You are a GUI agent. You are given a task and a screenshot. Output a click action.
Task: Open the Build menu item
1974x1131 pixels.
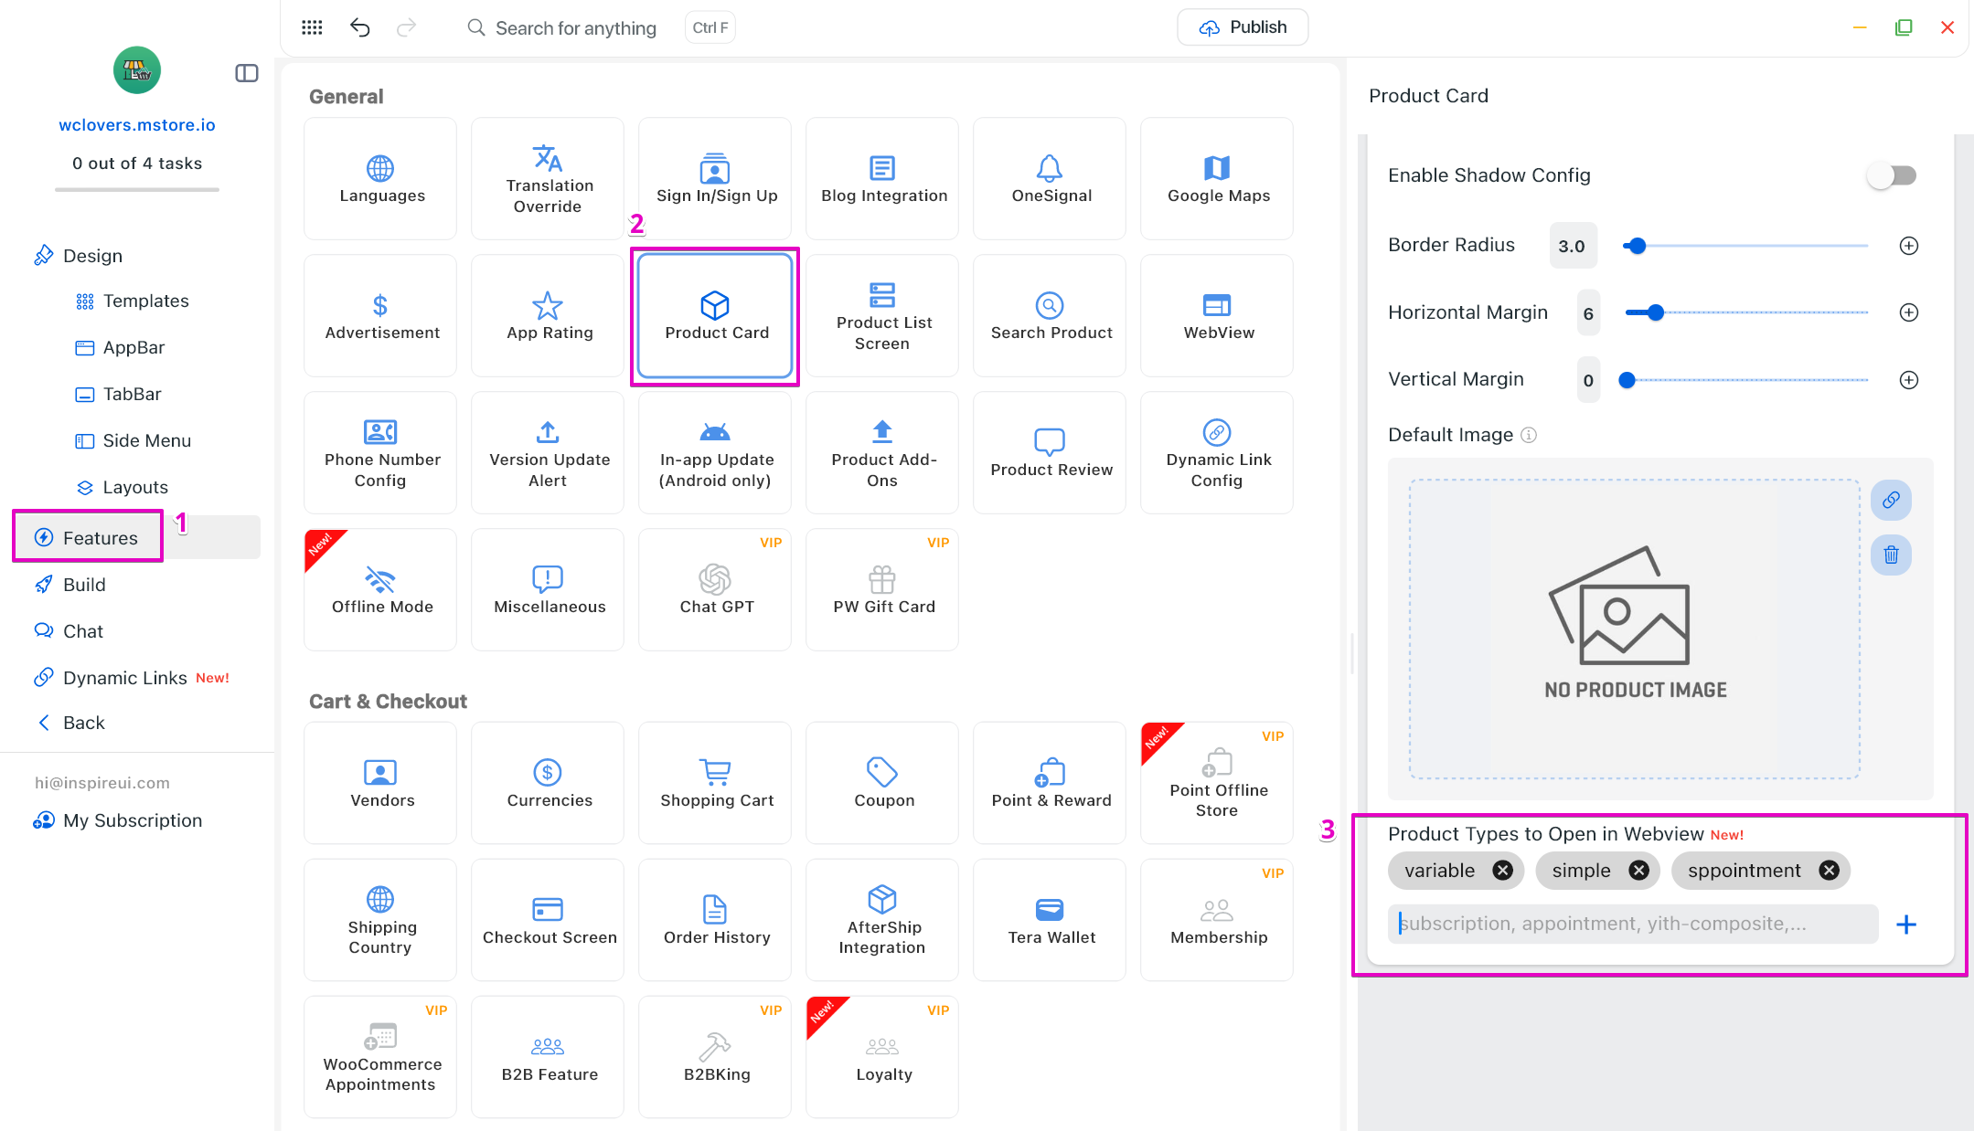point(84,585)
